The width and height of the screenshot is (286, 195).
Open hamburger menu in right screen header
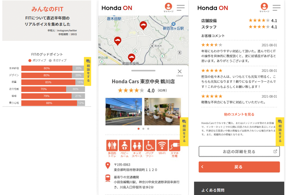(277, 8)
